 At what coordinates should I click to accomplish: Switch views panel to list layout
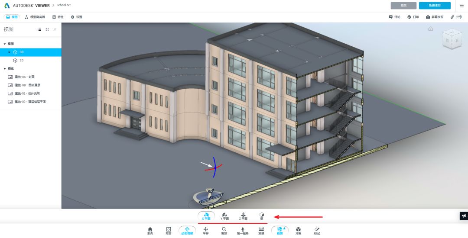(x=39, y=29)
